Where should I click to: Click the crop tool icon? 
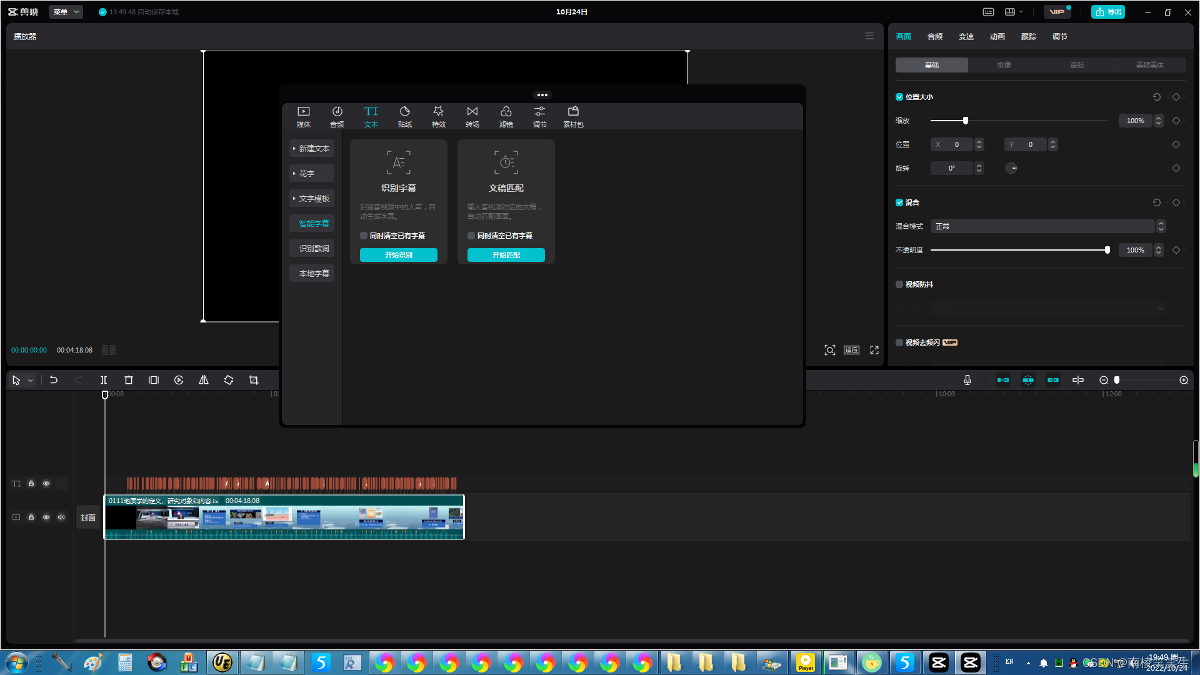point(254,380)
